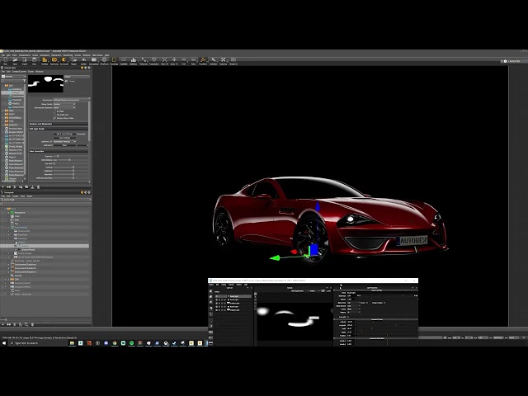Click the plus icon under the Material Editor list
The height and width of the screenshot is (396, 528).
[3, 187]
